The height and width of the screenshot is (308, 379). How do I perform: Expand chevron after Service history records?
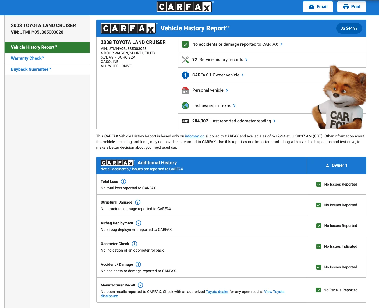click(x=246, y=60)
